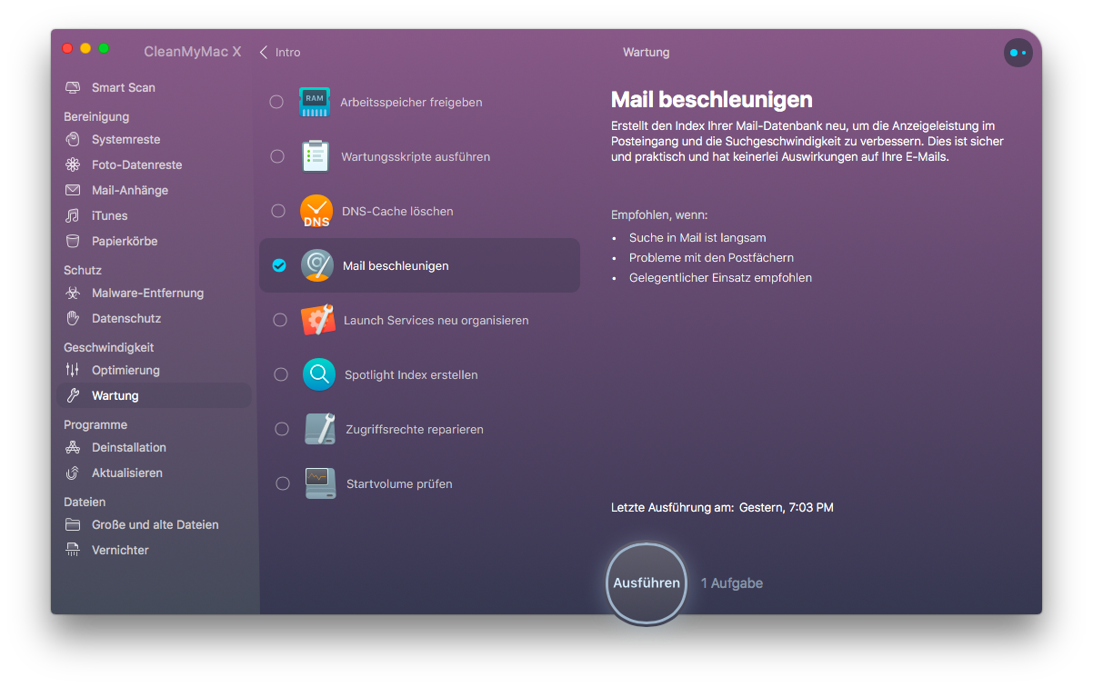Click the Aktualisieren refresh icon
1093x687 pixels.
click(x=73, y=473)
